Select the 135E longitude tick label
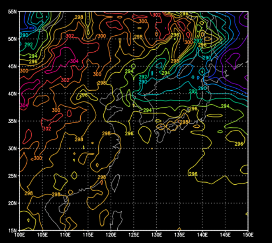Image resolution: width=272 pixels, height=243 pixels. pyautogui.click(x=179, y=235)
